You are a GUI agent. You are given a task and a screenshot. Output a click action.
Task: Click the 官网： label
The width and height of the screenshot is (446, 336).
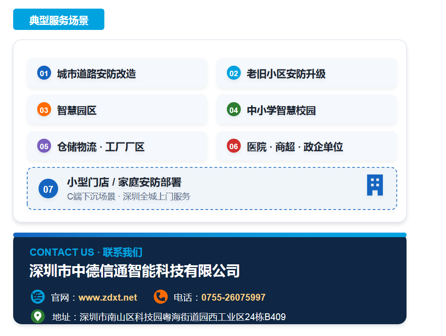64,297
